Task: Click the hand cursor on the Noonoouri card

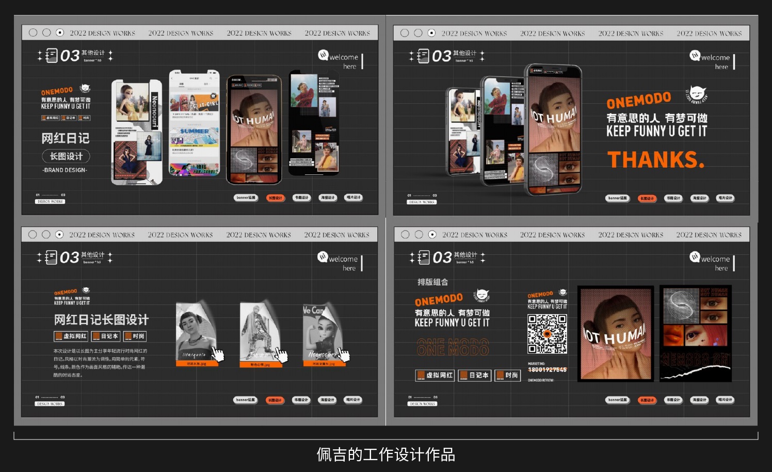Action: tap(344, 354)
